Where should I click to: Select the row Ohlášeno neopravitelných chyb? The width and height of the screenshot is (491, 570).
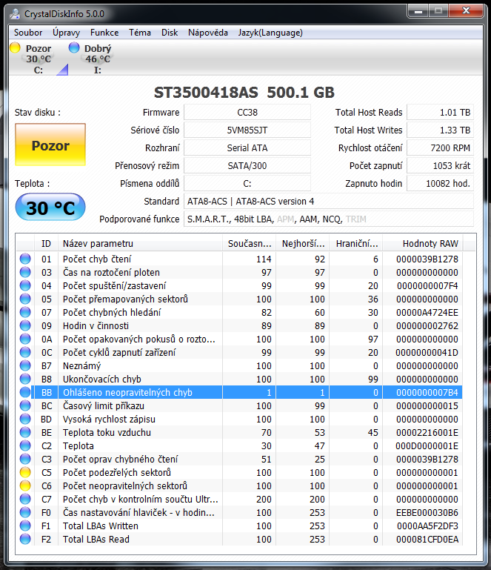coord(239,392)
